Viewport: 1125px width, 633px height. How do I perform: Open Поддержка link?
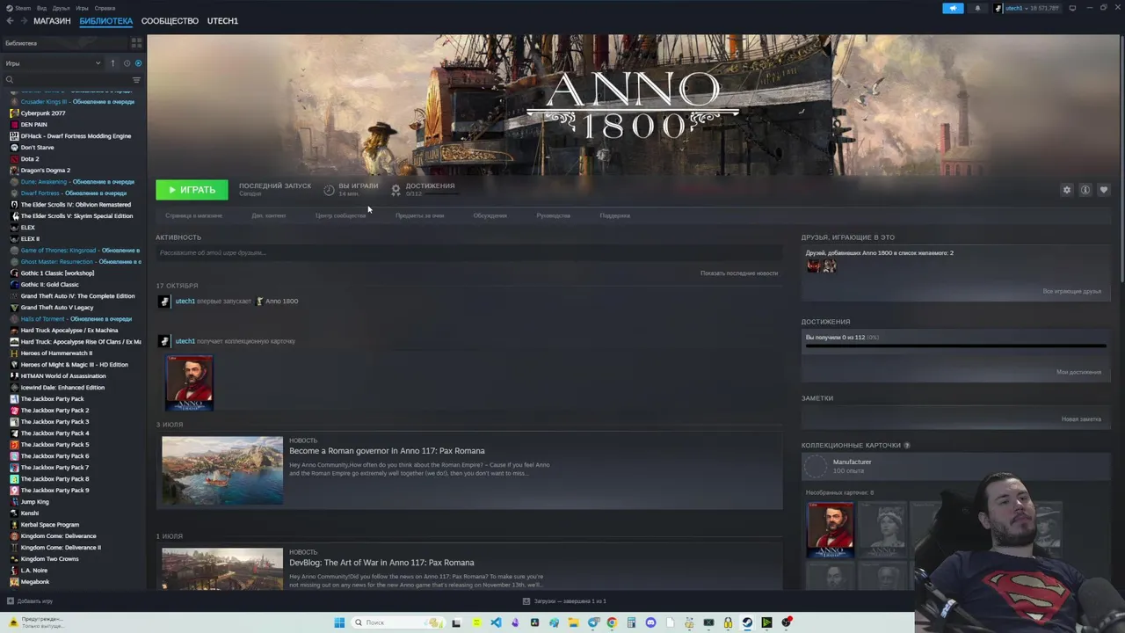click(x=614, y=215)
